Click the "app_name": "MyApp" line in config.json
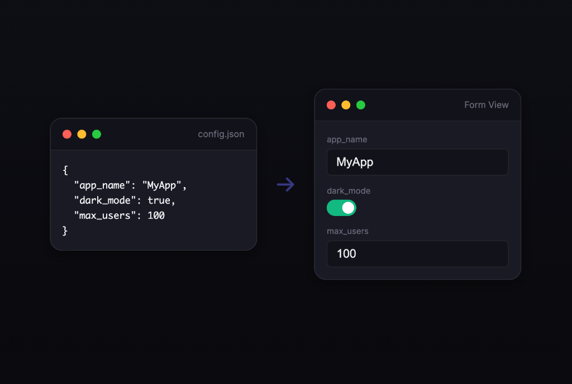Image resolution: width=572 pixels, height=384 pixels. [x=130, y=185]
